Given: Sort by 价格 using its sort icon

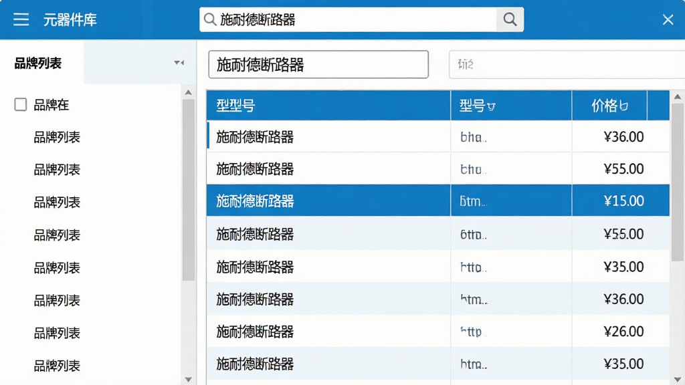Looking at the screenshot, I should click(624, 106).
